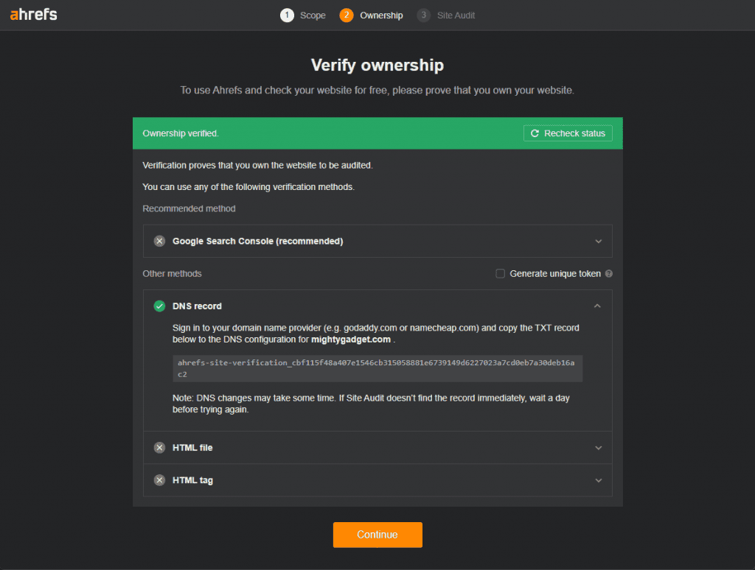Screen dimensions: 755x570
Task: Click the green DNS record verified checkmark
Action: click(x=159, y=306)
